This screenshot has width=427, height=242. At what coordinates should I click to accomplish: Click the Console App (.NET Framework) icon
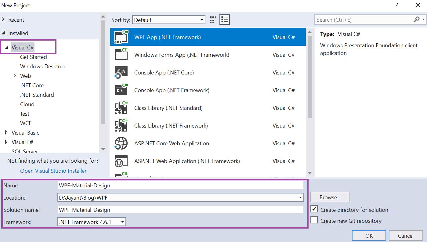click(121, 90)
